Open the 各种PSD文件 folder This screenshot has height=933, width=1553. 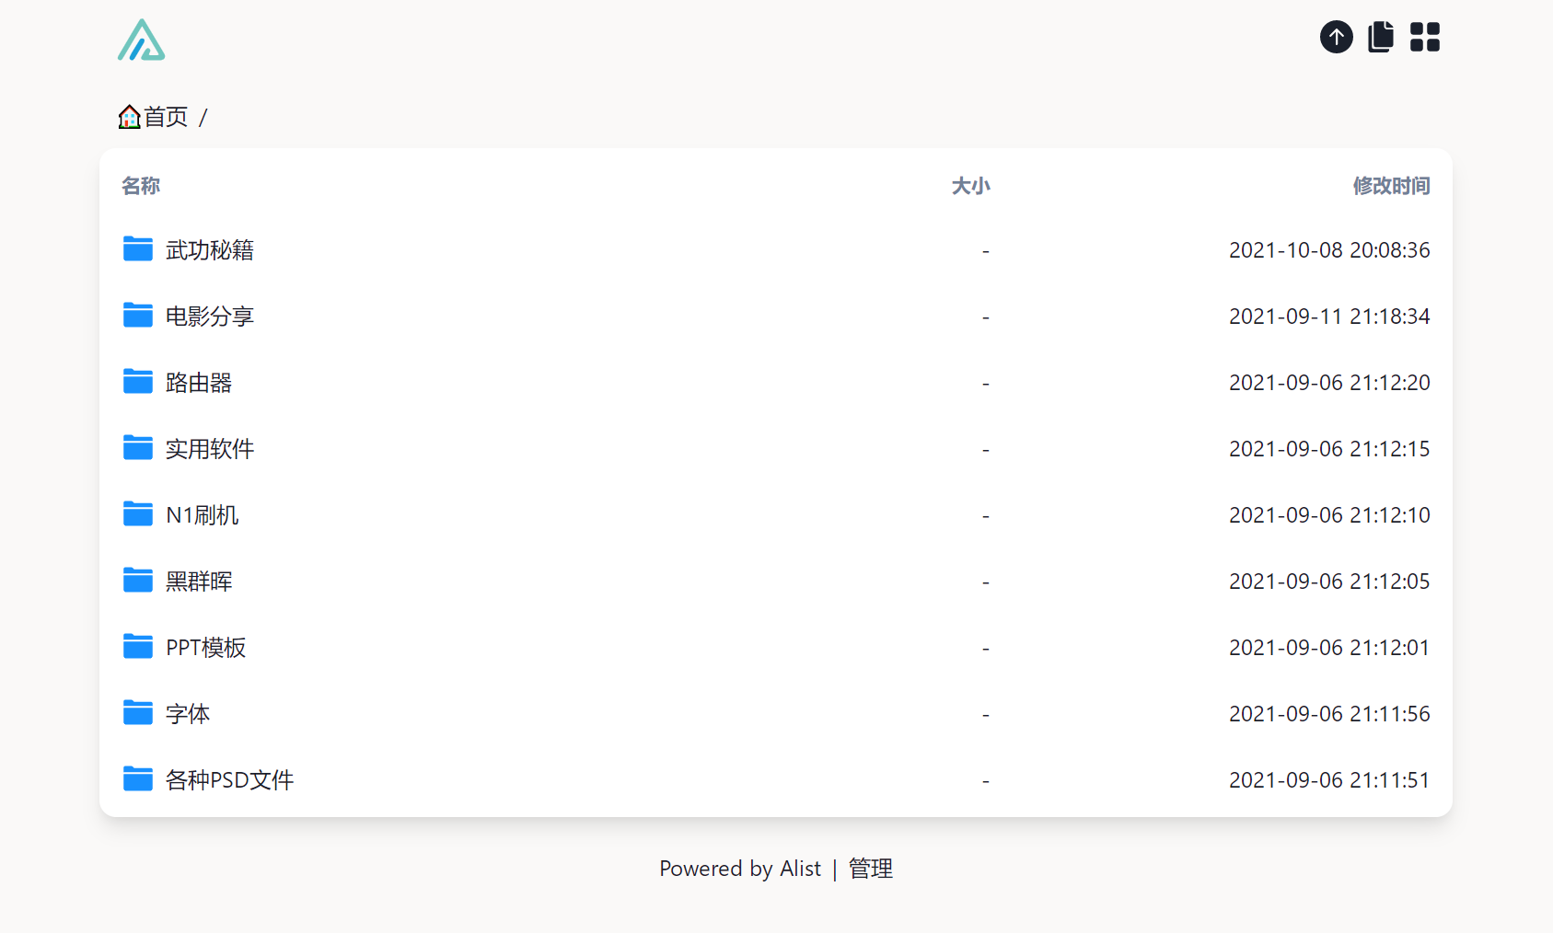(x=229, y=780)
